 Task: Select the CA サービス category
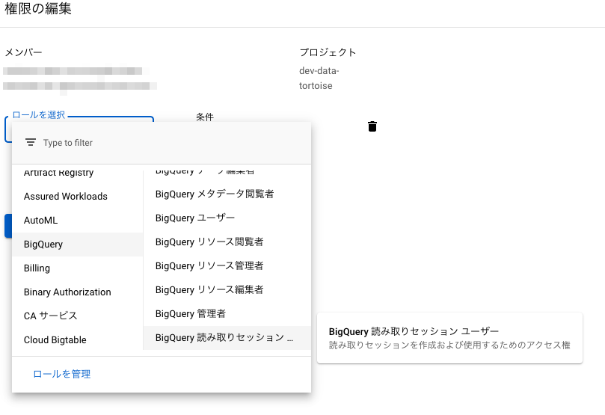[x=78, y=316]
